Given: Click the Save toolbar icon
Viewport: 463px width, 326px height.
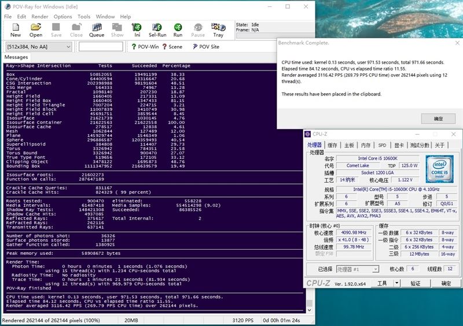Looking at the screenshot, I should (x=56, y=30).
